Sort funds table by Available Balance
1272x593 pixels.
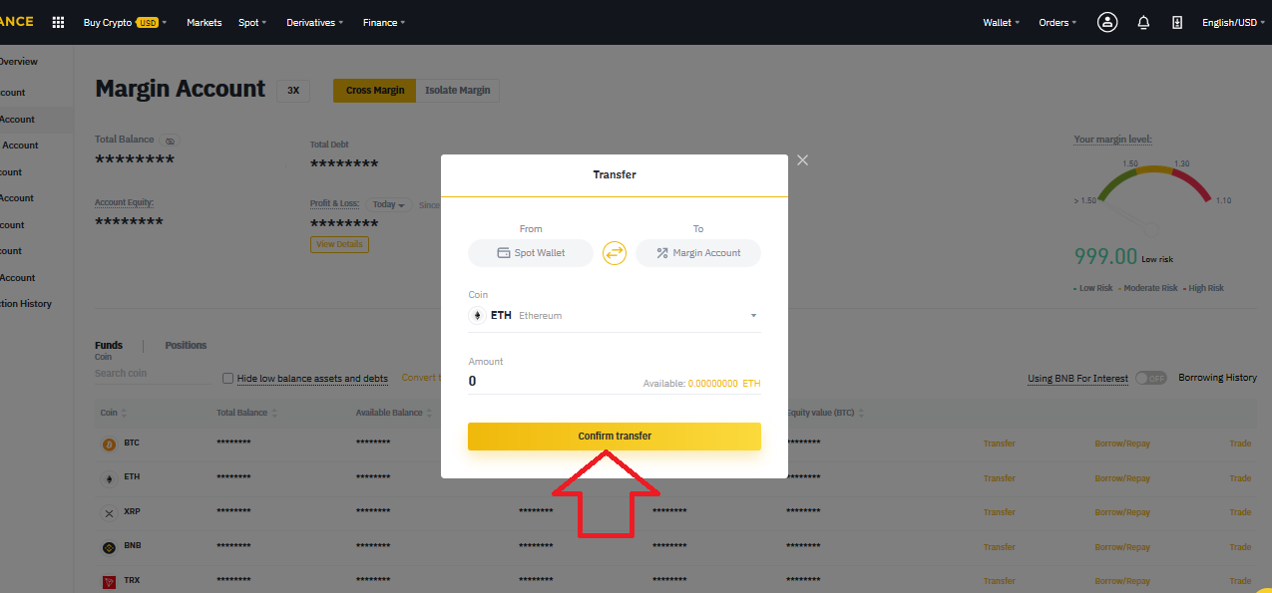(x=394, y=413)
